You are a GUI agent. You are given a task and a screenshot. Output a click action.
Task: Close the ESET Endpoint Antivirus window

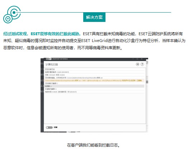click(142, 59)
